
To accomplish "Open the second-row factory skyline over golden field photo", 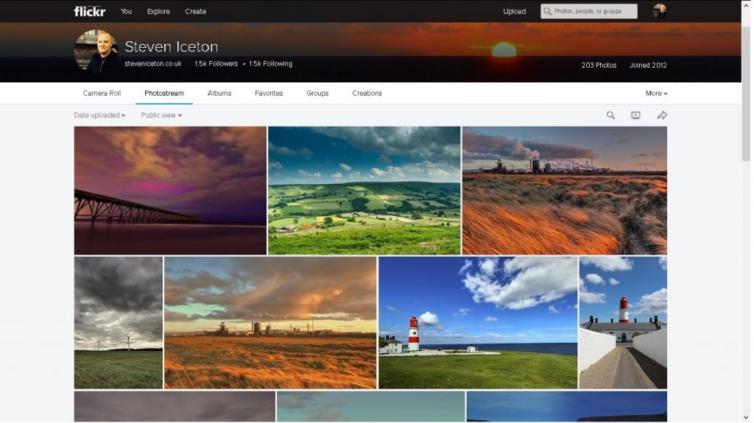I will click(x=270, y=322).
